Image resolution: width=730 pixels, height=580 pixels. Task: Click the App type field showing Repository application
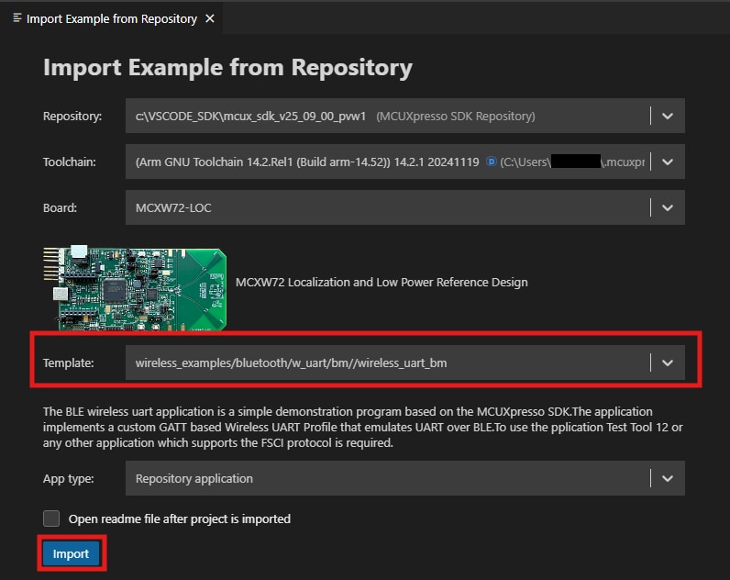pyautogui.click(x=405, y=478)
